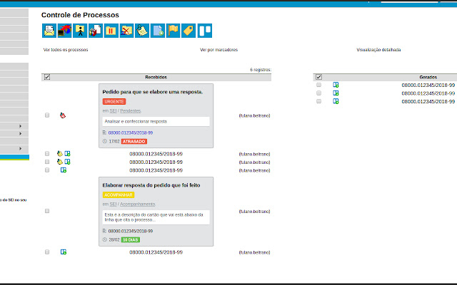The image size is (457, 285).
Task: Click the Sobrestar Processo pause-folder icon
Action: pos(111,31)
